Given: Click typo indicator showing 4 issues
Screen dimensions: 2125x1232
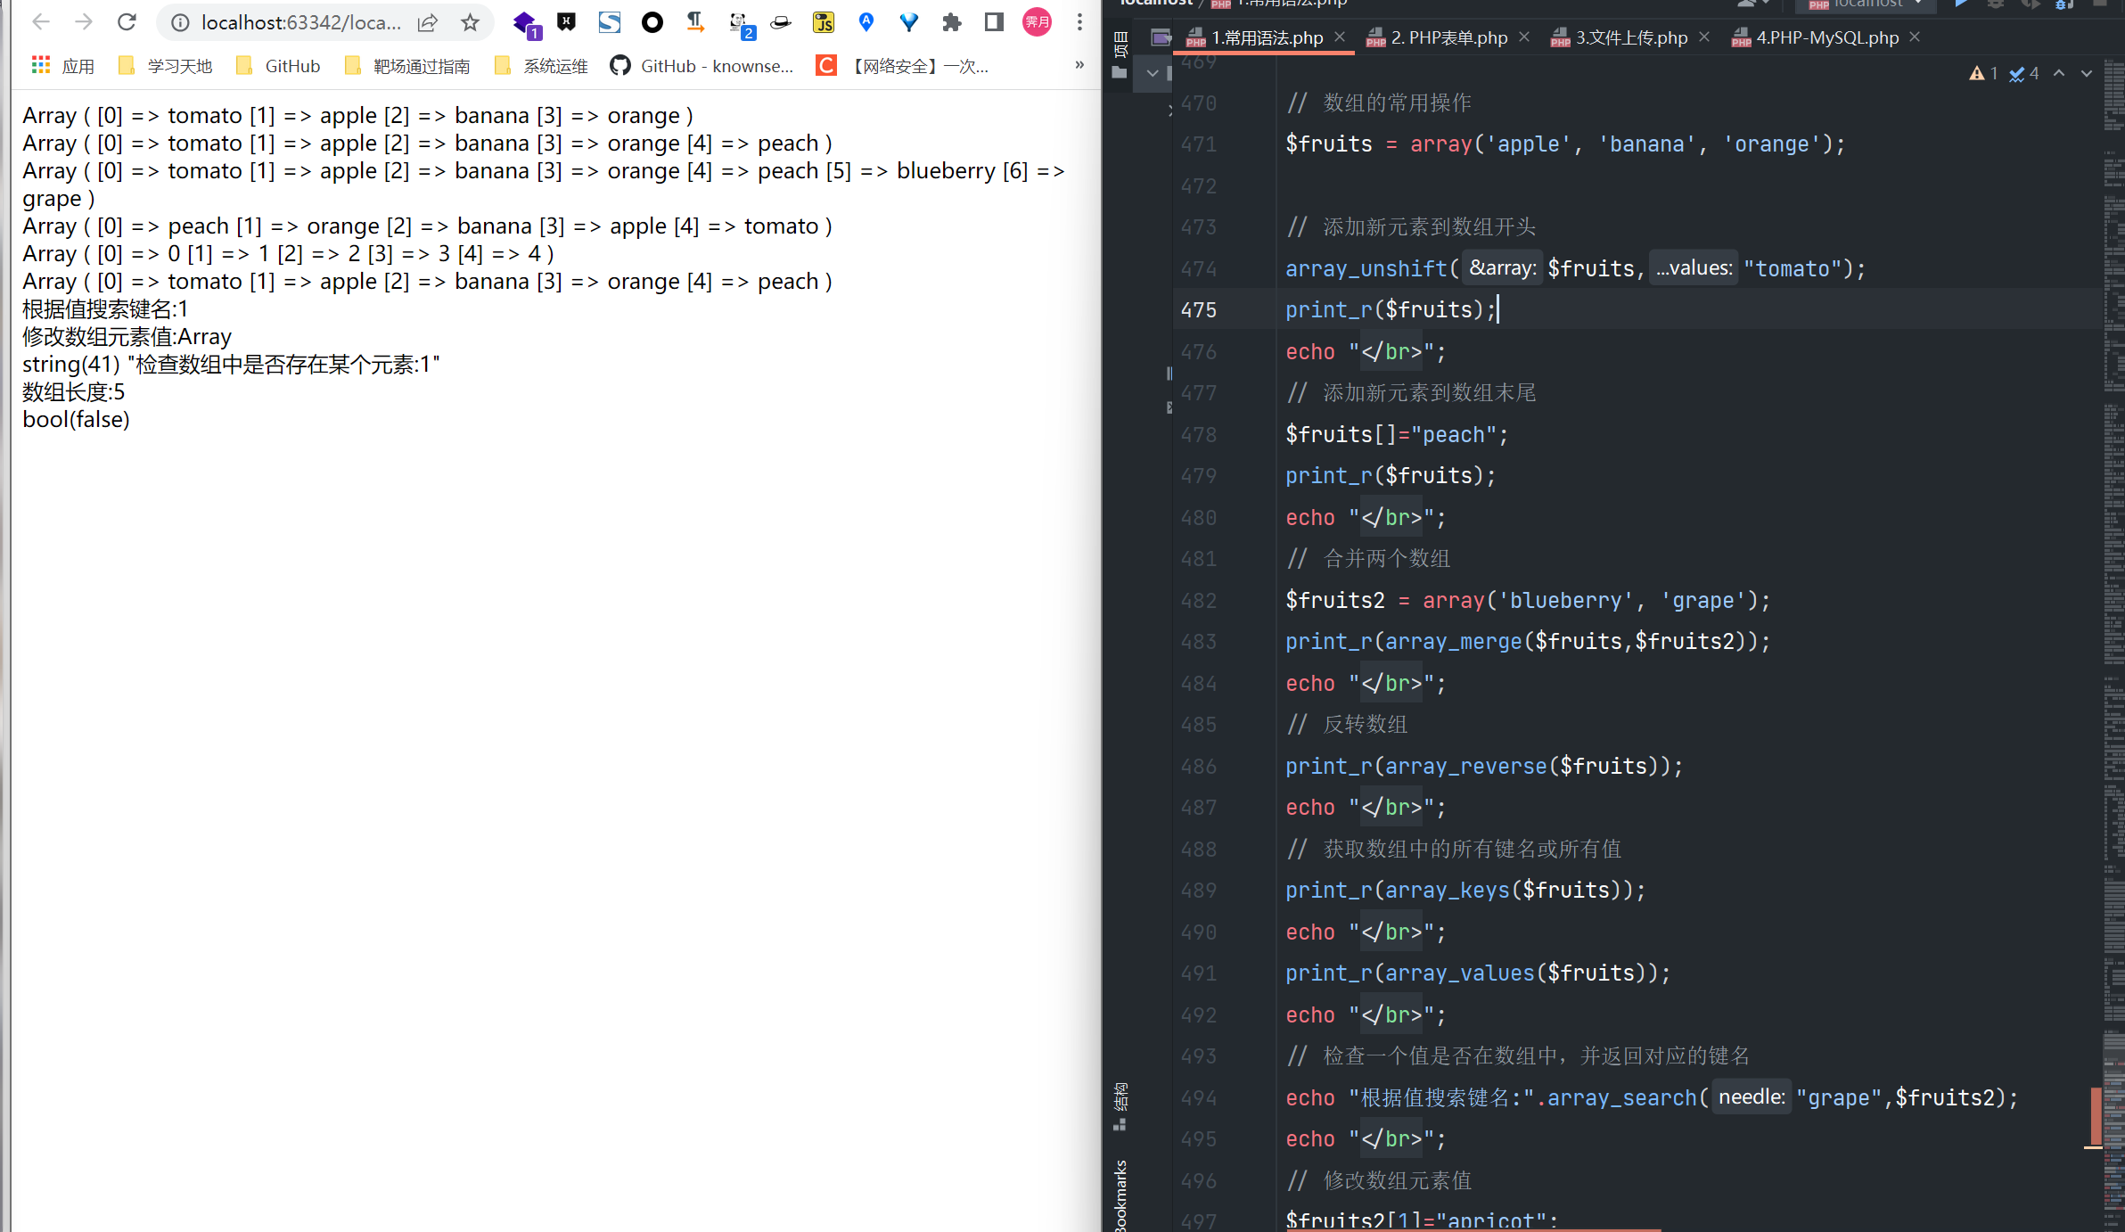Looking at the screenshot, I should (x=2023, y=73).
